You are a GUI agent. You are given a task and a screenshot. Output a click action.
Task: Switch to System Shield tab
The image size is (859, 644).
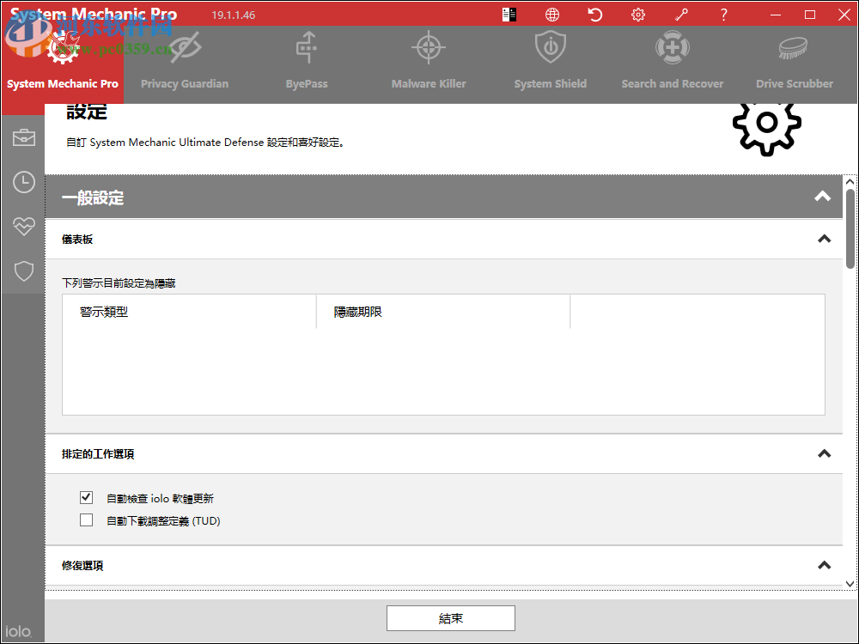tap(551, 64)
